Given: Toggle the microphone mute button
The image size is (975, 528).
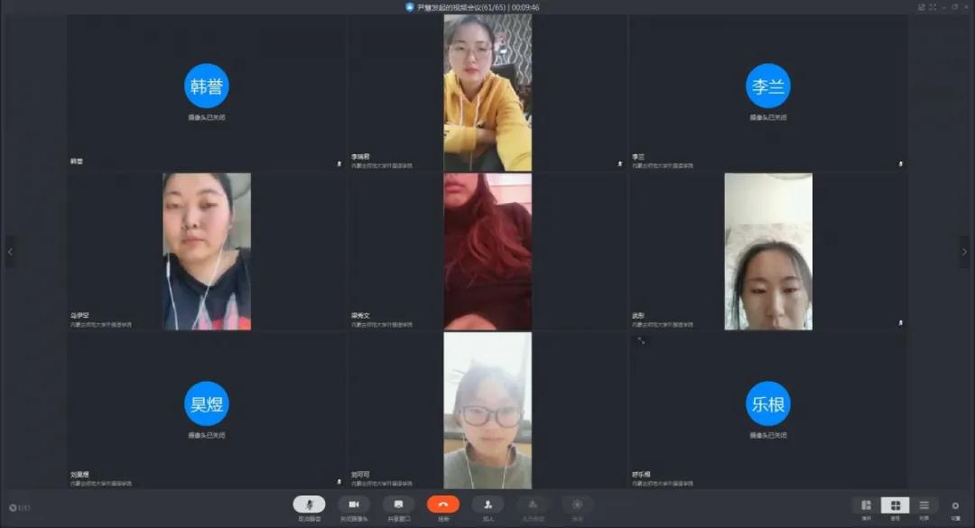Looking at the screenshot, I should (309, 505).
